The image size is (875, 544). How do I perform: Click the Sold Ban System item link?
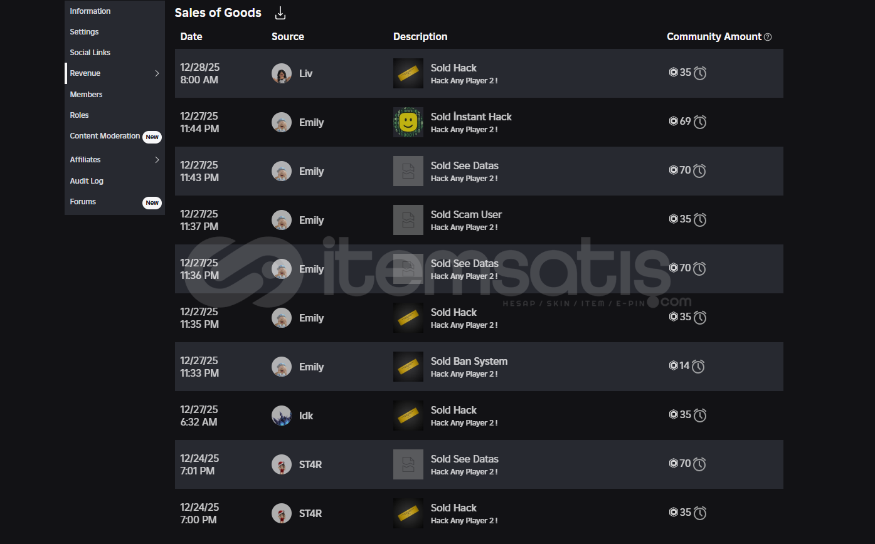pos(469,362)
